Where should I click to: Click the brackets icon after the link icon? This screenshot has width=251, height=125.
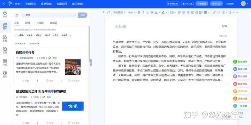(219, 12)
